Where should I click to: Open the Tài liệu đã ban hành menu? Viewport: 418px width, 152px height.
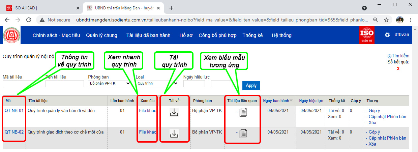148,35
